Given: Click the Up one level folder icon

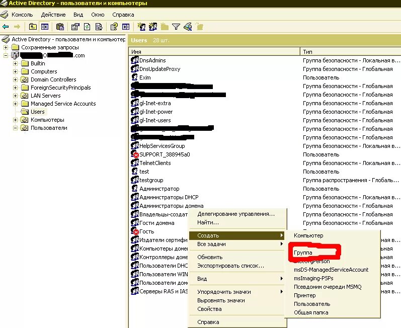Looking at the screenshot, I should click(33, 27).
